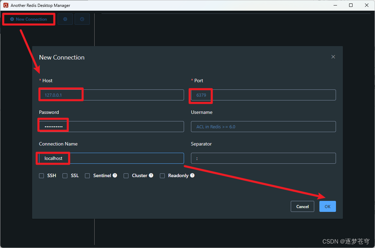Select the Connection Name field
Image resolution: width=375 pixels, height=248 pixels.
112,158
